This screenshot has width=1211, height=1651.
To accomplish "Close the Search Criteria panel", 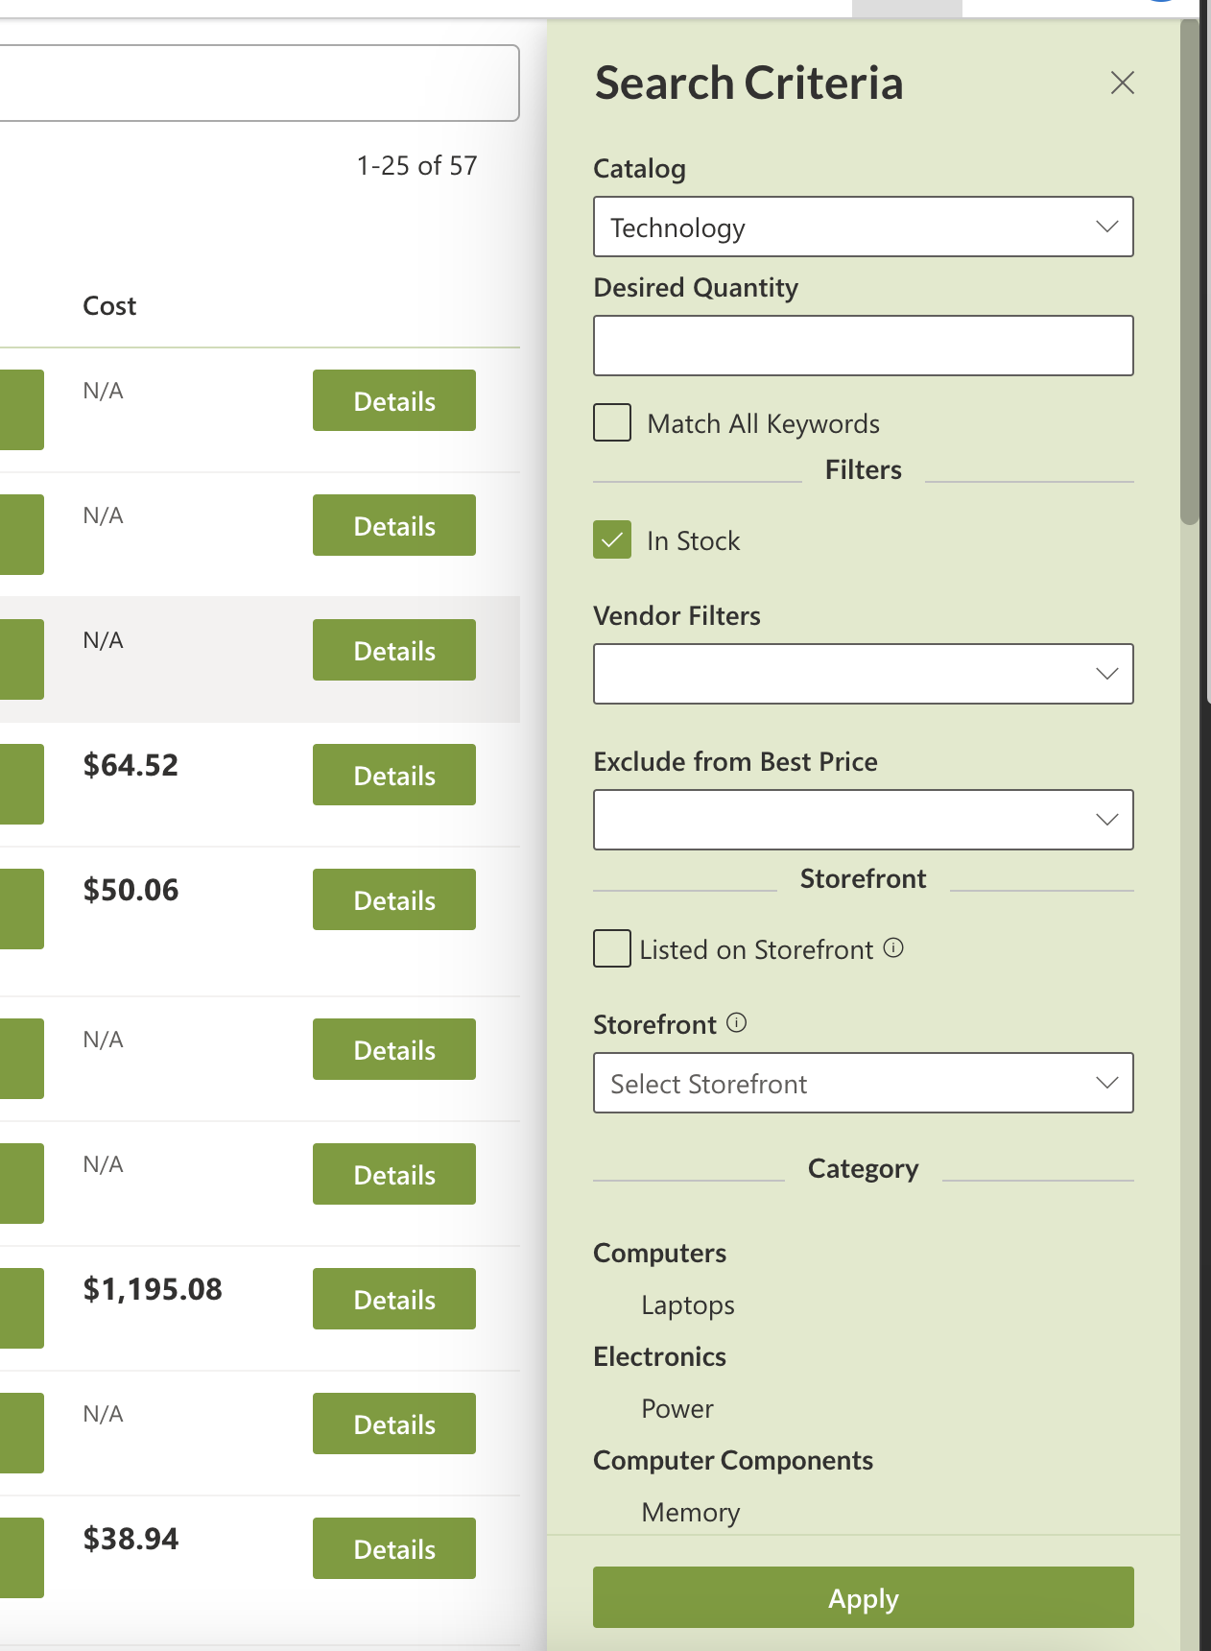I will (x=1122, y=83).
